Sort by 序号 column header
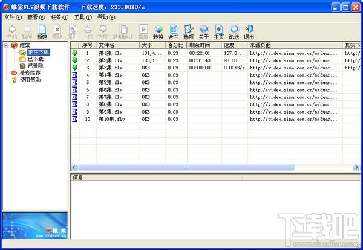Viewport: 363px width, 250px height. pyautogui.click(x=88, y=45)
